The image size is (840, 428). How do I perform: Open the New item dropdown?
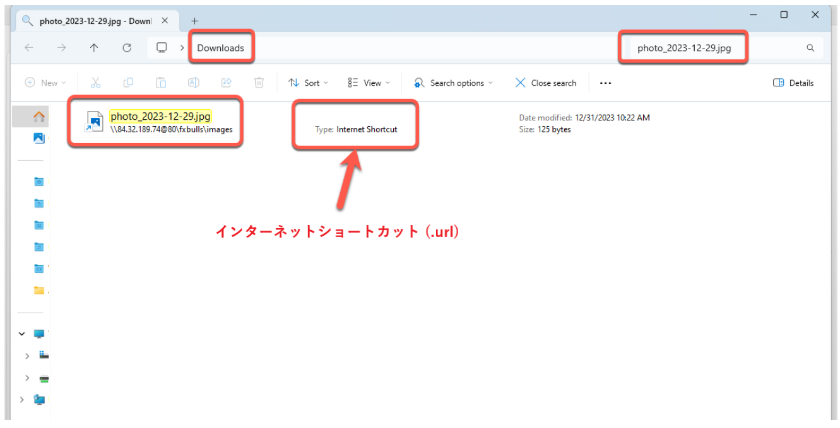click(45, 83)
